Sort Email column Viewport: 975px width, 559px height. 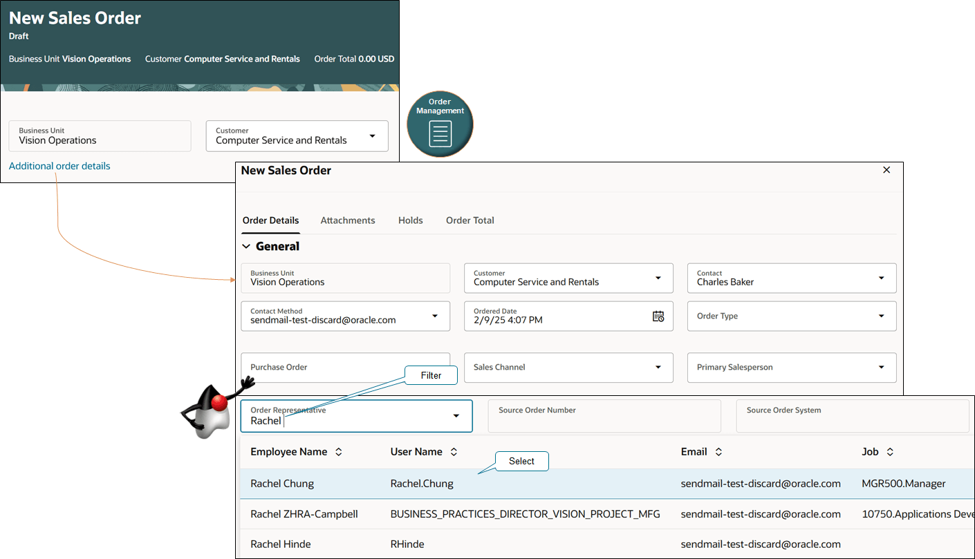coord(718,452)
